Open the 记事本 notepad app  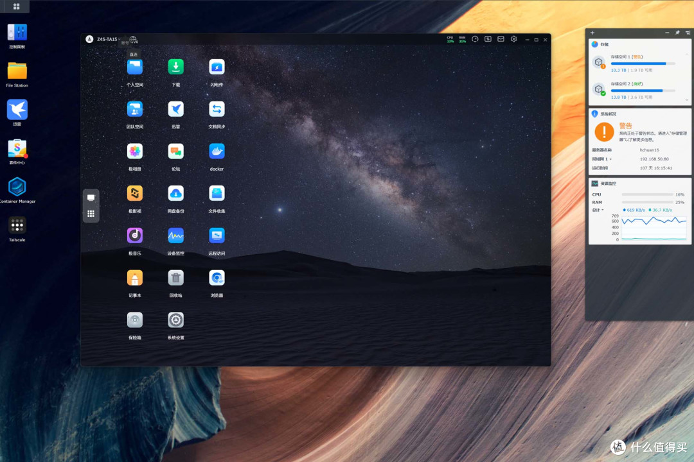click(135, 278)
